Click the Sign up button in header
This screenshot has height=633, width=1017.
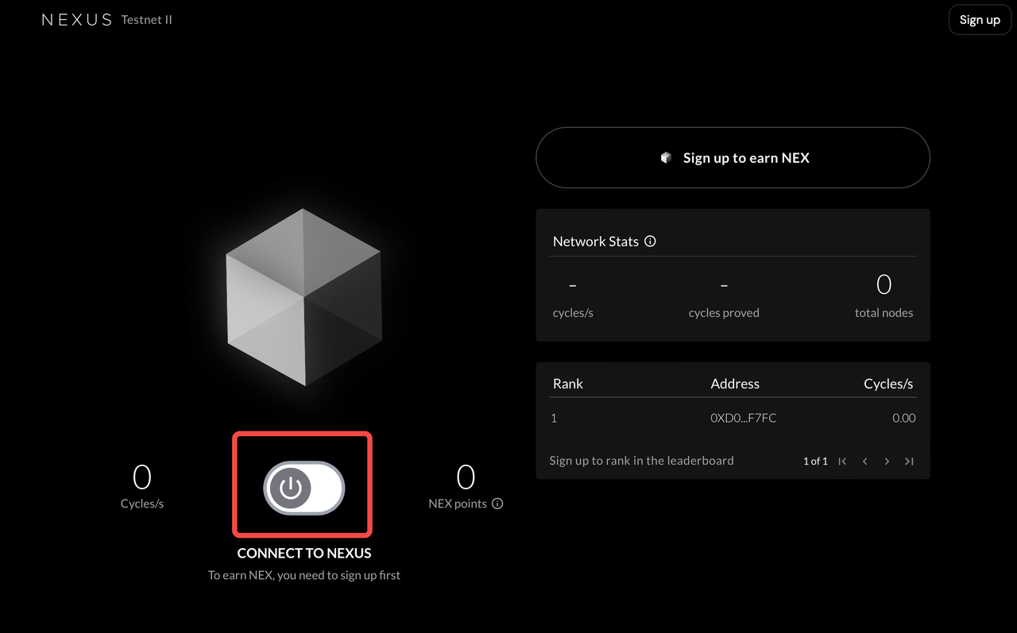980,20
